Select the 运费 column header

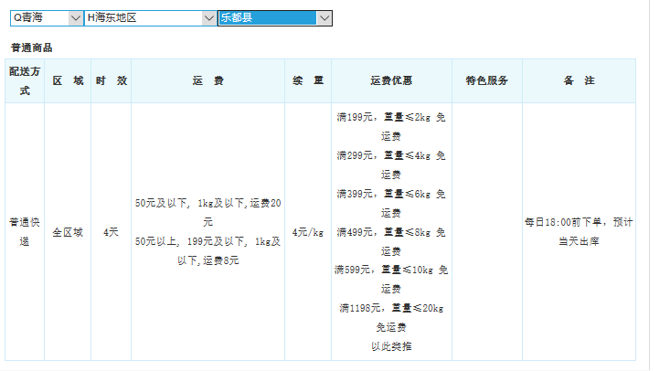click(207, 80)
